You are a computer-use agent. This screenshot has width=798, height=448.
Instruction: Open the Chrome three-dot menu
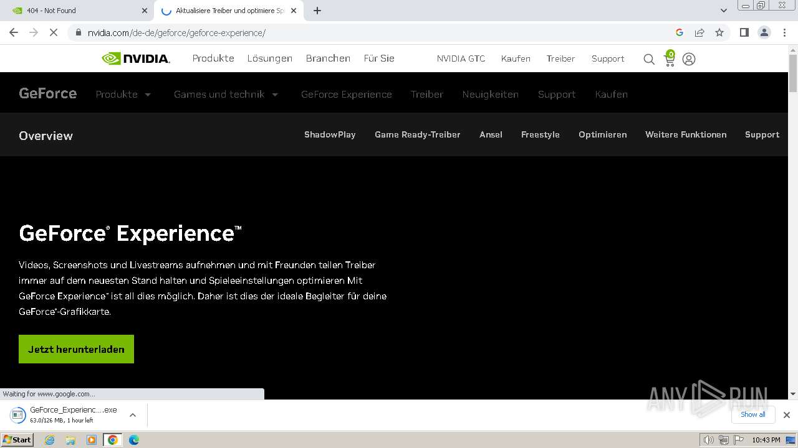pos(785,32)
